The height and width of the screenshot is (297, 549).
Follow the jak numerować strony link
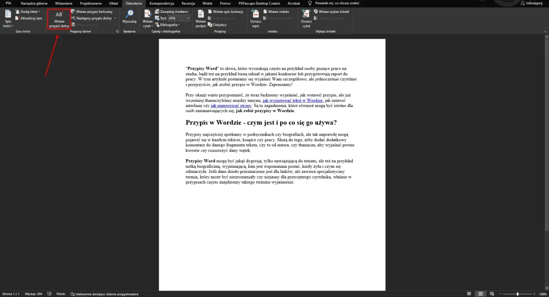tap(231, 105)
